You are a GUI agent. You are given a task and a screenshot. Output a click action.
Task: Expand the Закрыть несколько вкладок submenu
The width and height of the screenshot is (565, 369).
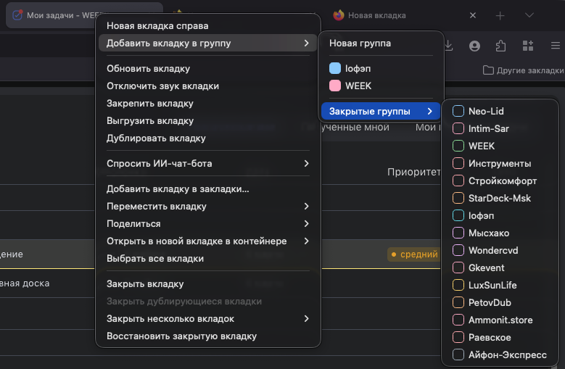coord(207,318)
